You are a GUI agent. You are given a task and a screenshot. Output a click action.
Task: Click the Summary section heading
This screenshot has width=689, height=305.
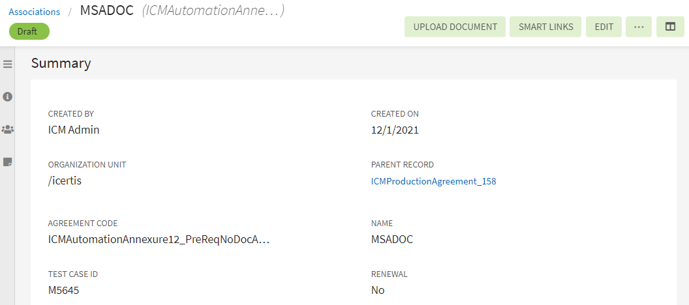(61, 63)
